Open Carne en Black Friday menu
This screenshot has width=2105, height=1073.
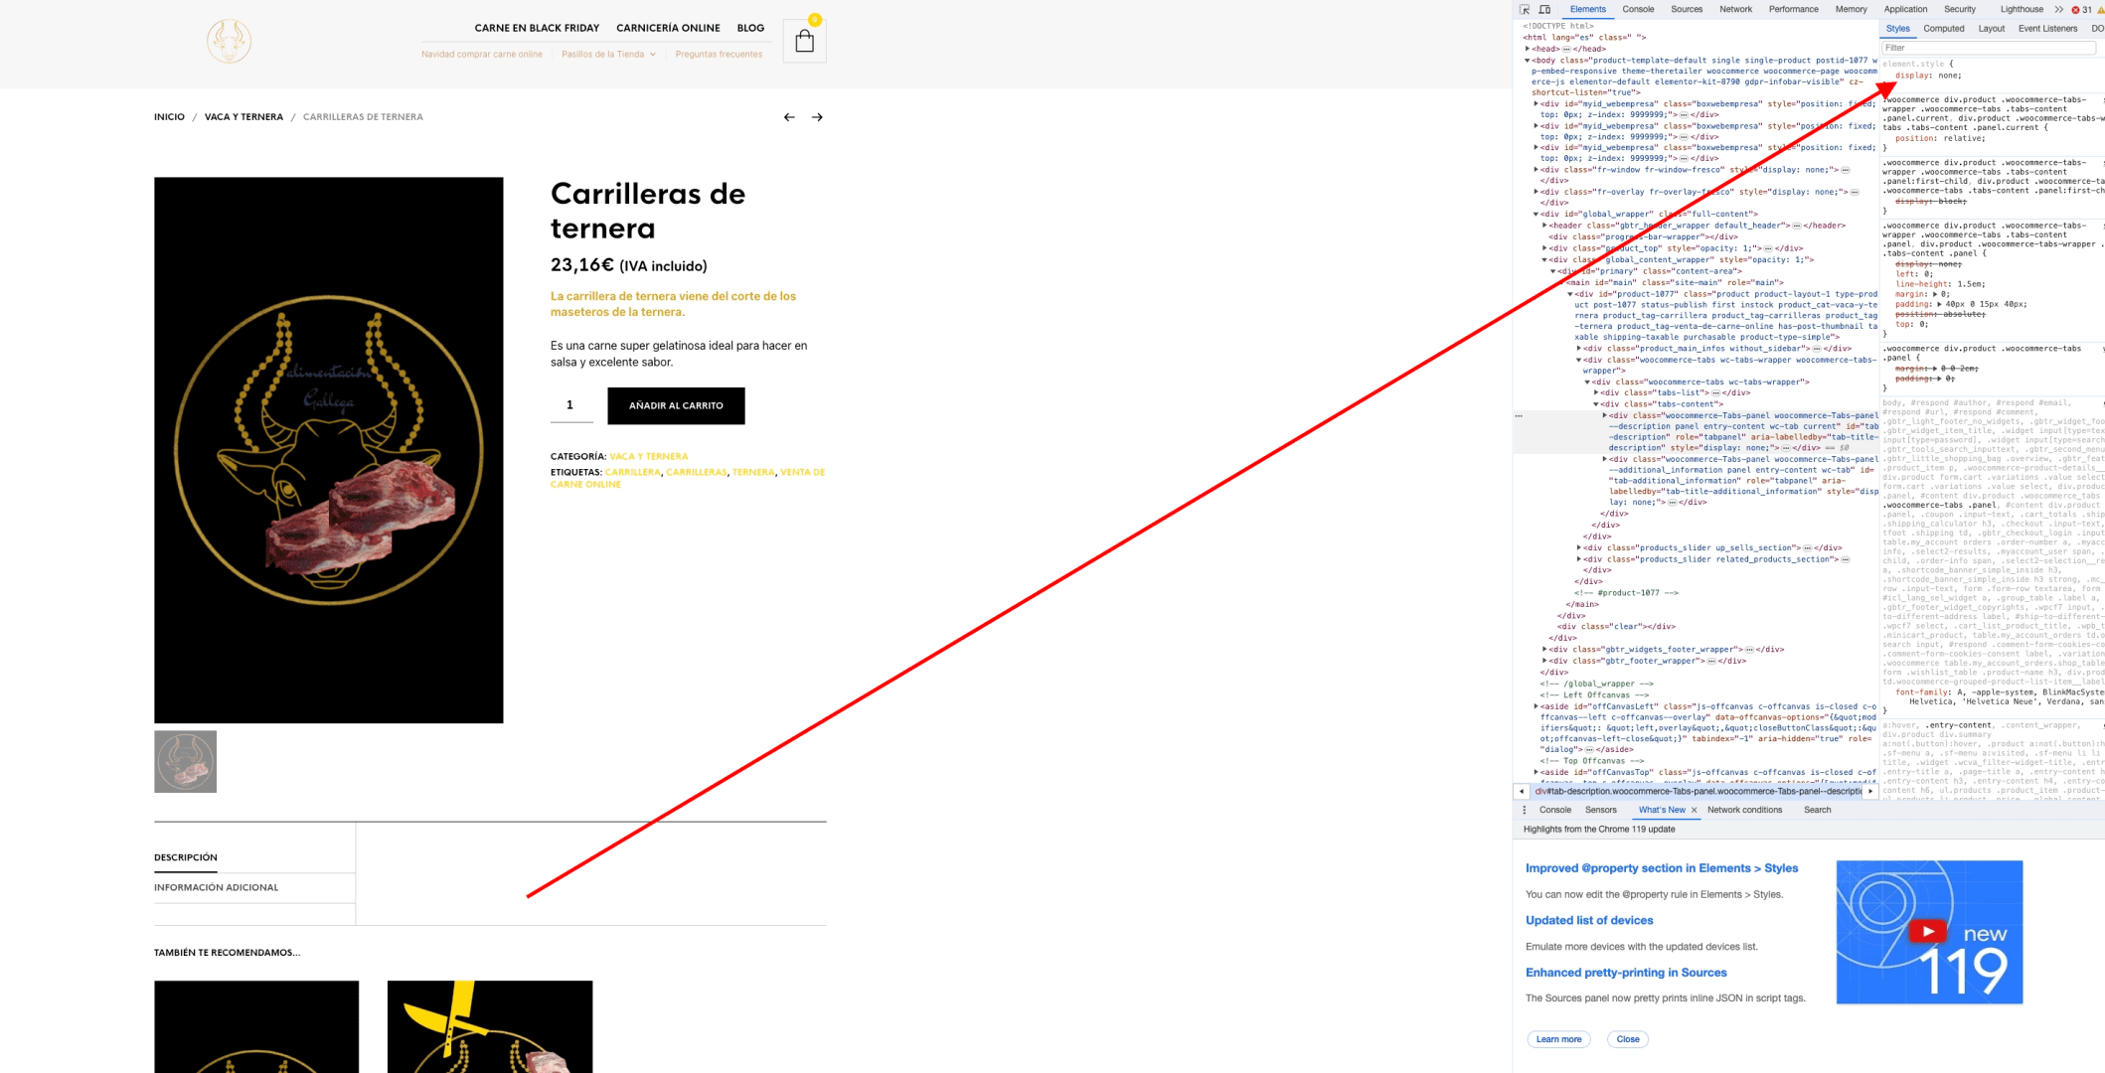point(537,28)
